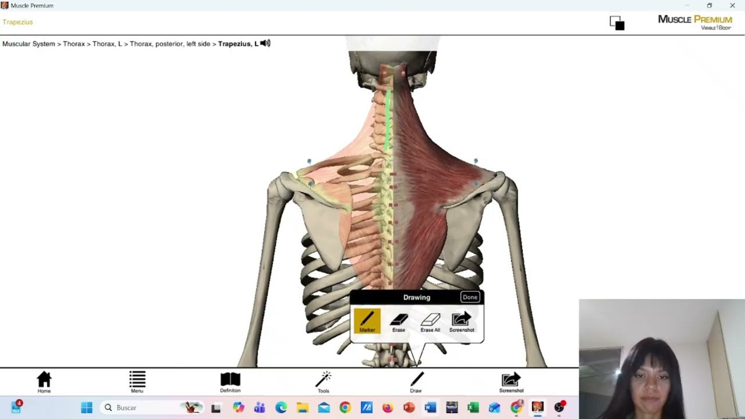Screen dimensions: 745x419
Task: Click the Muscle Premium logo
Action: pos(695,23)
